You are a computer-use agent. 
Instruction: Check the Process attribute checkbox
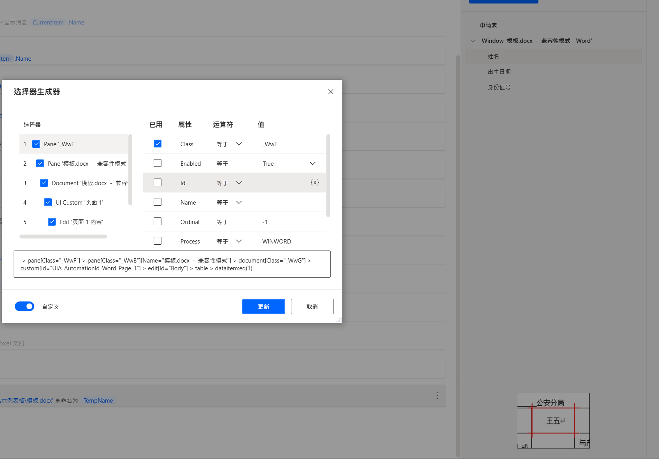click(x=158, y=241)
